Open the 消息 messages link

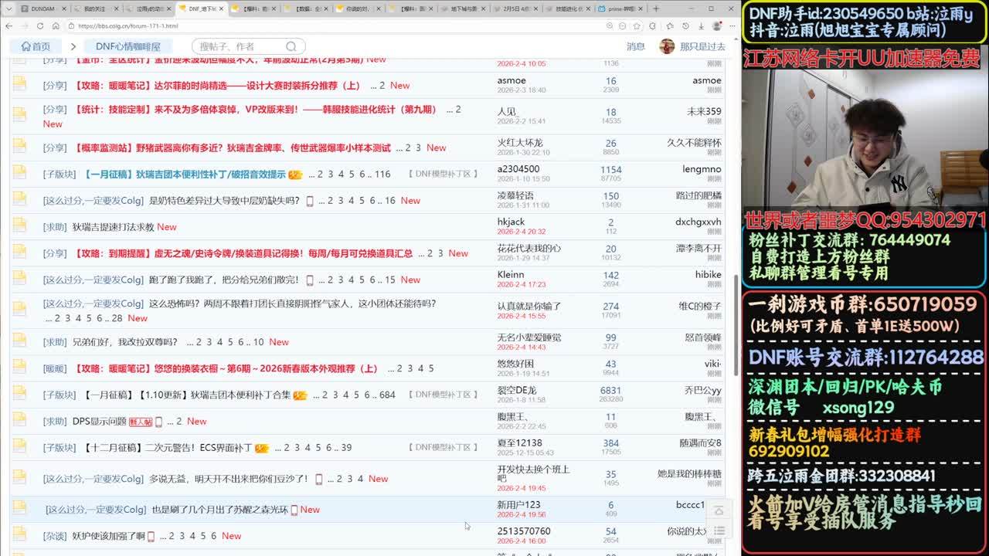(x=635, y=46)
